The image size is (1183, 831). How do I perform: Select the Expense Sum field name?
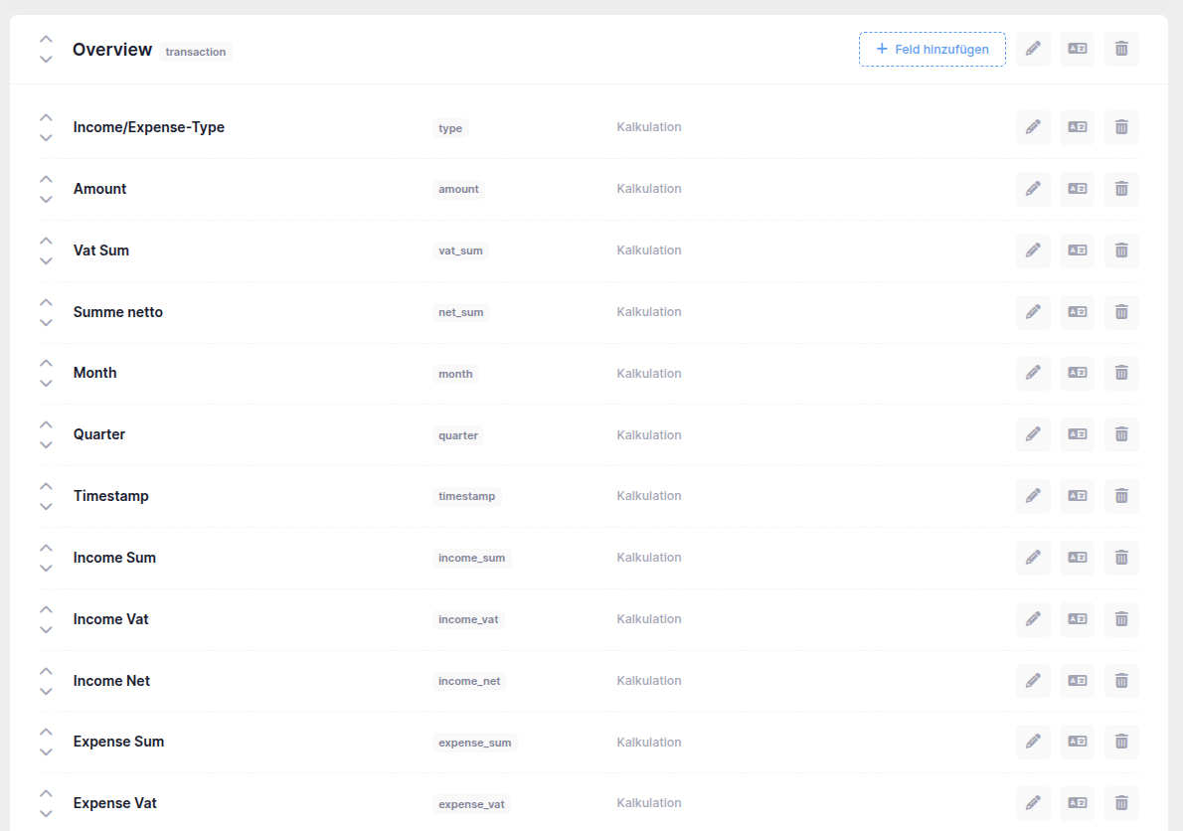[x=118, y=742]
